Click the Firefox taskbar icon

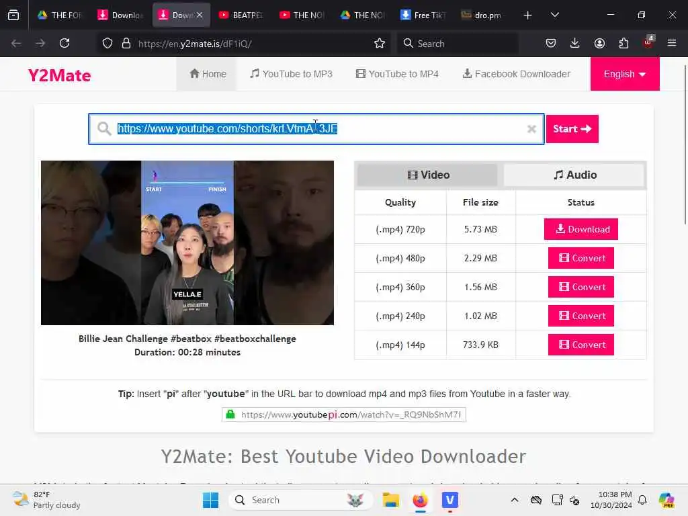(421, 500)
